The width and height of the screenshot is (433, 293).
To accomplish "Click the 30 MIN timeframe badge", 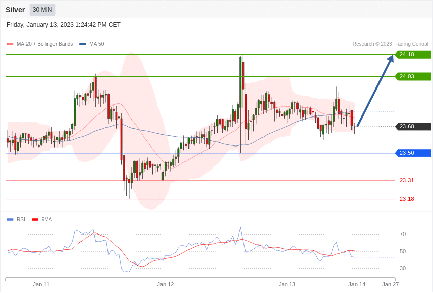I will pos(42,10).
